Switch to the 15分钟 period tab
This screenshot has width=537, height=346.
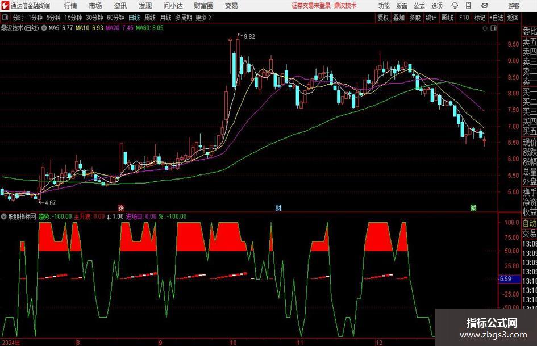(73, 18)
